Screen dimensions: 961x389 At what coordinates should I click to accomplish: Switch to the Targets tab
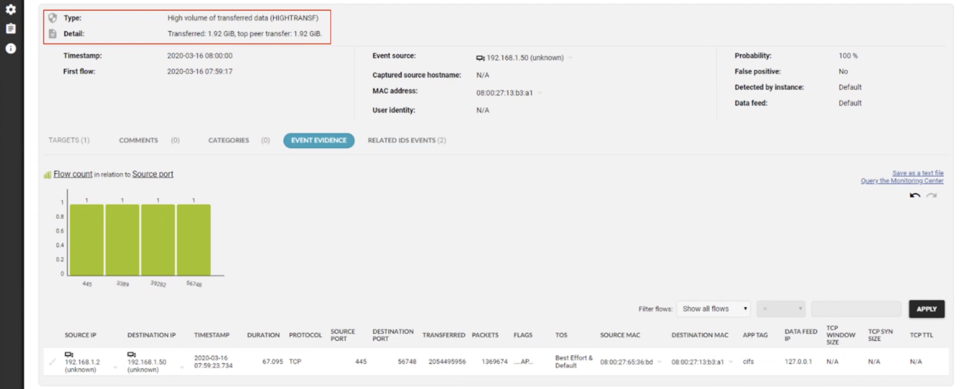click(x=69, y=140)
